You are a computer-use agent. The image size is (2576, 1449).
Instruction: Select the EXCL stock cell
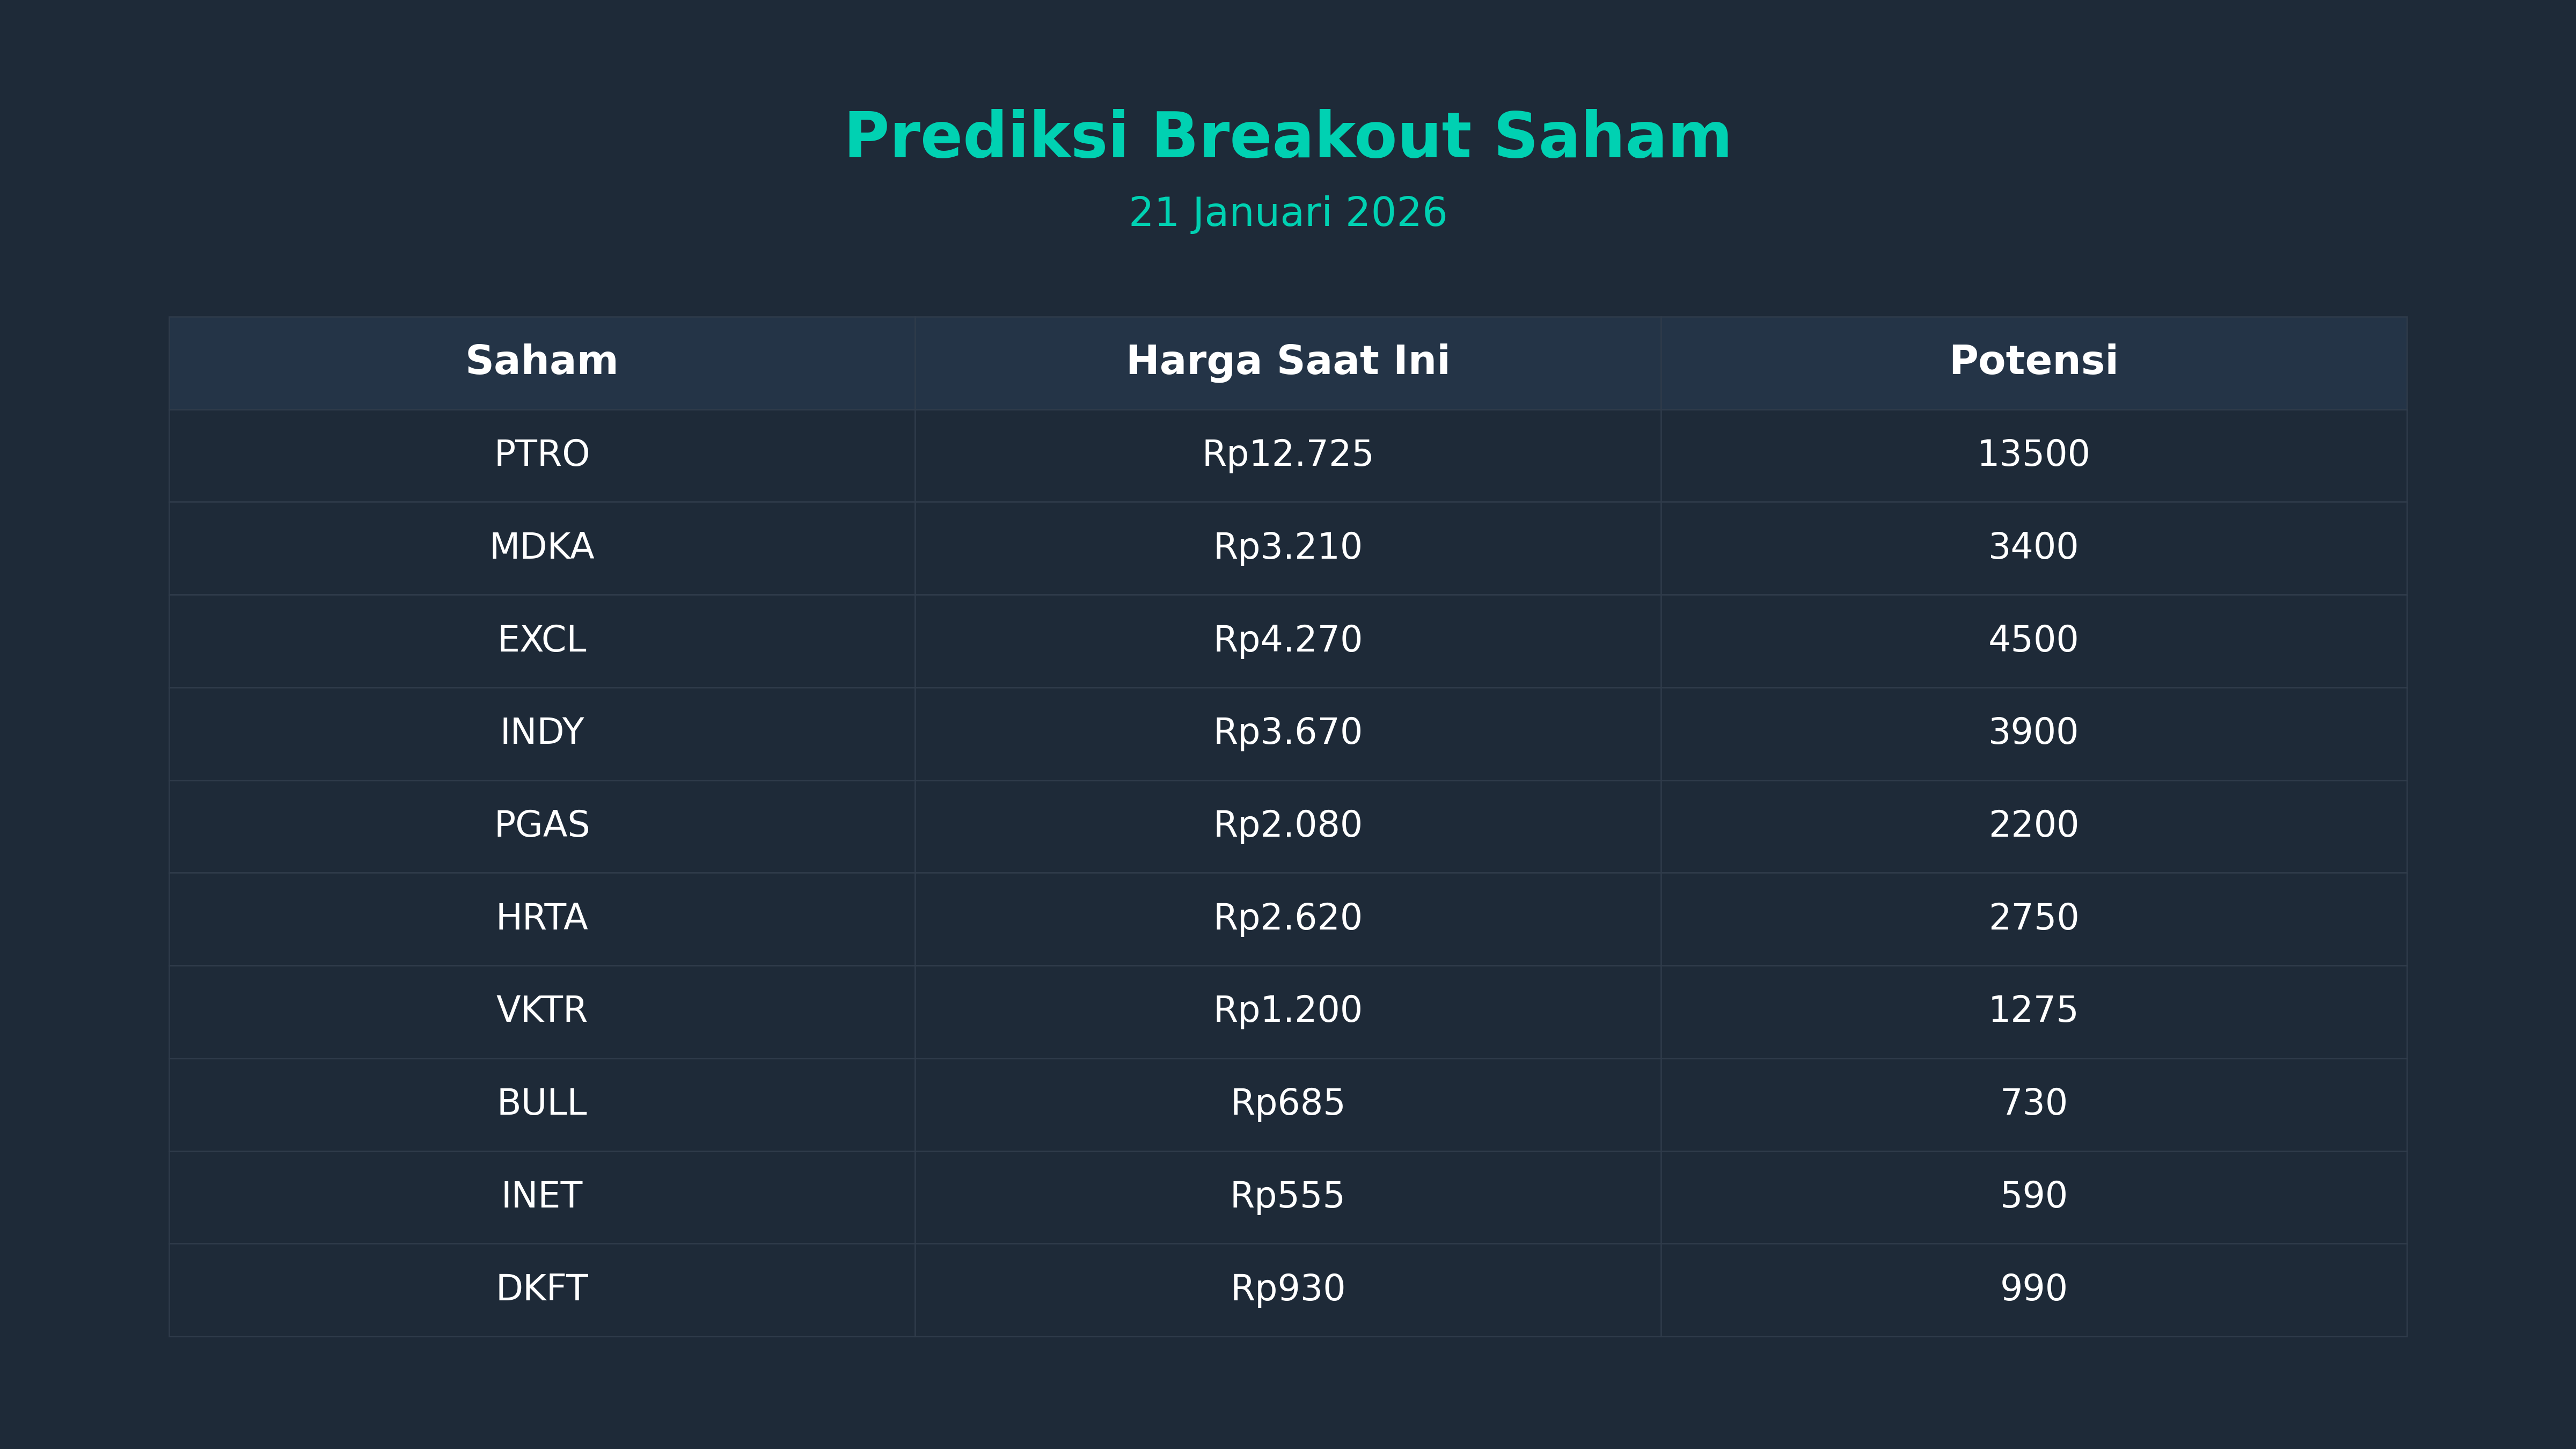pos(541,640)
